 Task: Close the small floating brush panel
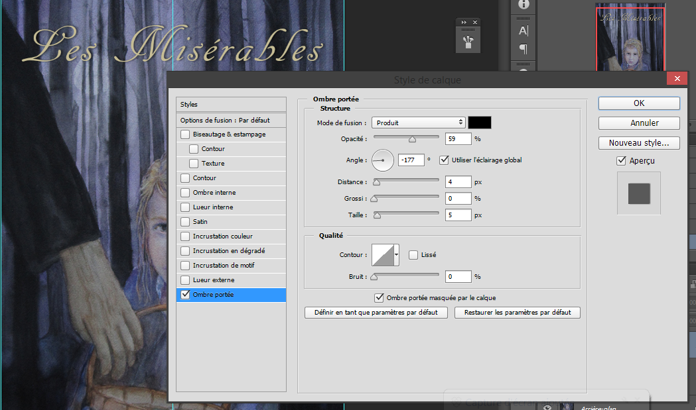point(475,22)
